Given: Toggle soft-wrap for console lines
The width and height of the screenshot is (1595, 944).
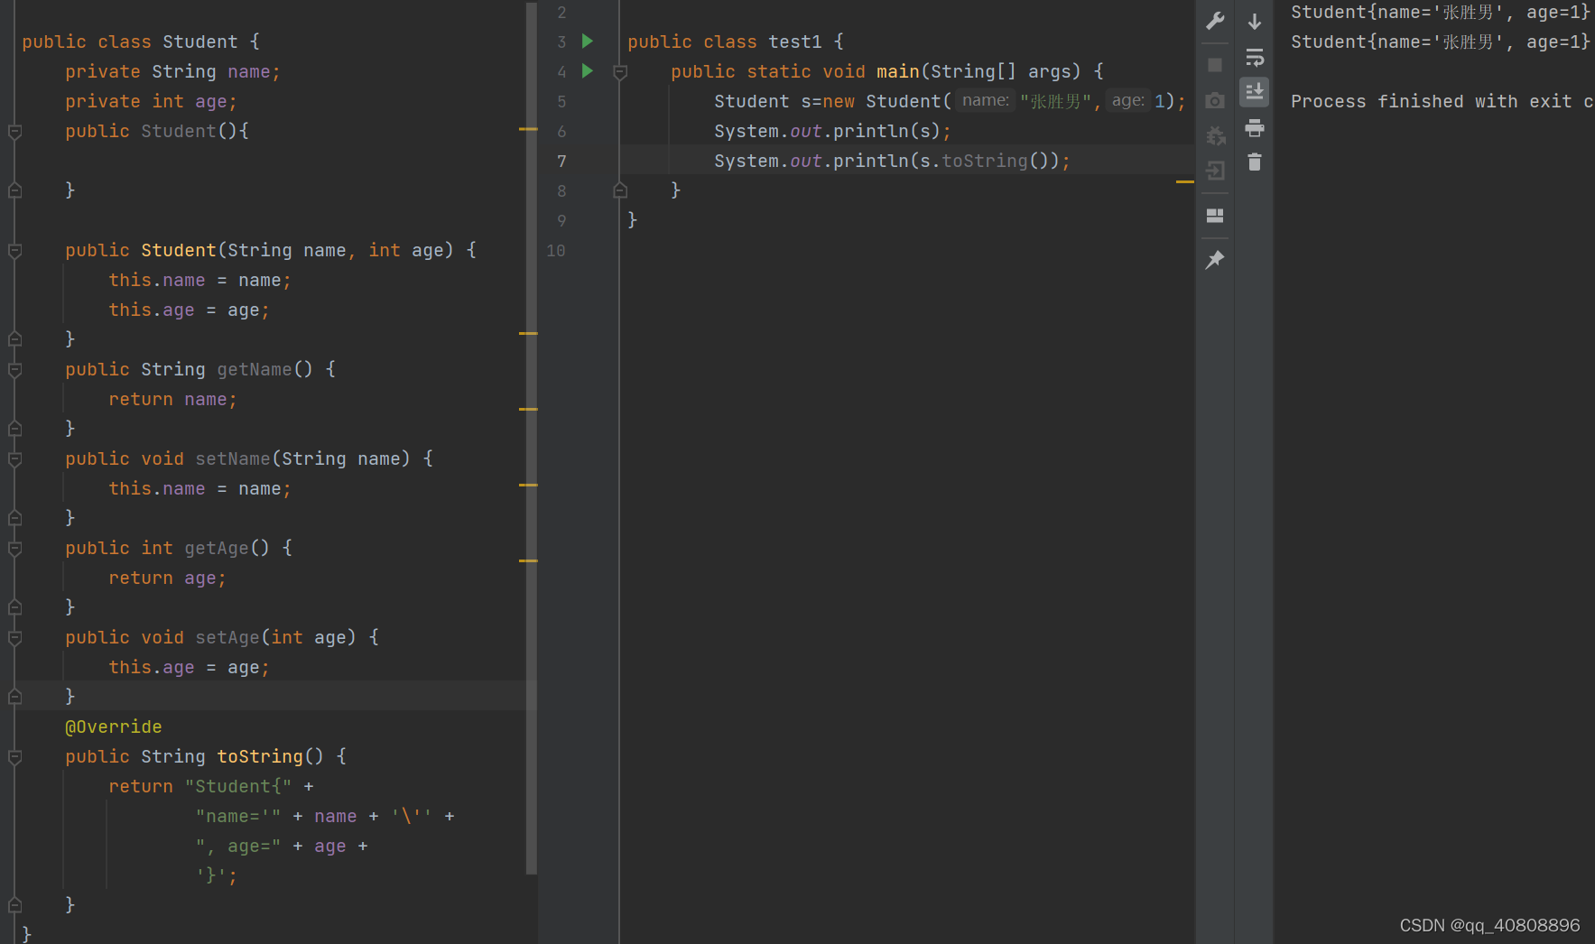Looking at the screenshot, I should pyautogui.click(x=1254, y=57).
